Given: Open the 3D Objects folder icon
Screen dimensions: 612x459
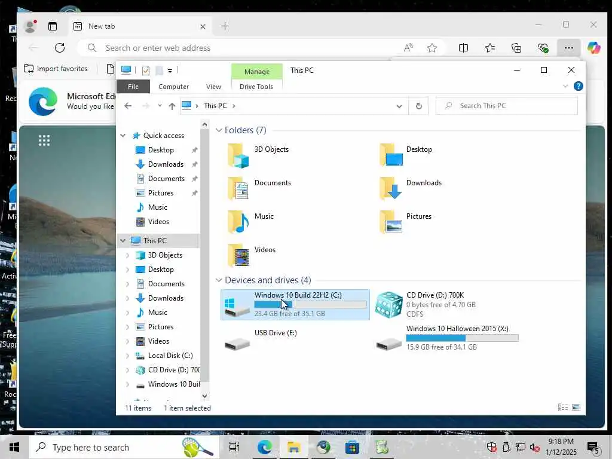Looking at the screenshot, I should click(x=238, y=156).
